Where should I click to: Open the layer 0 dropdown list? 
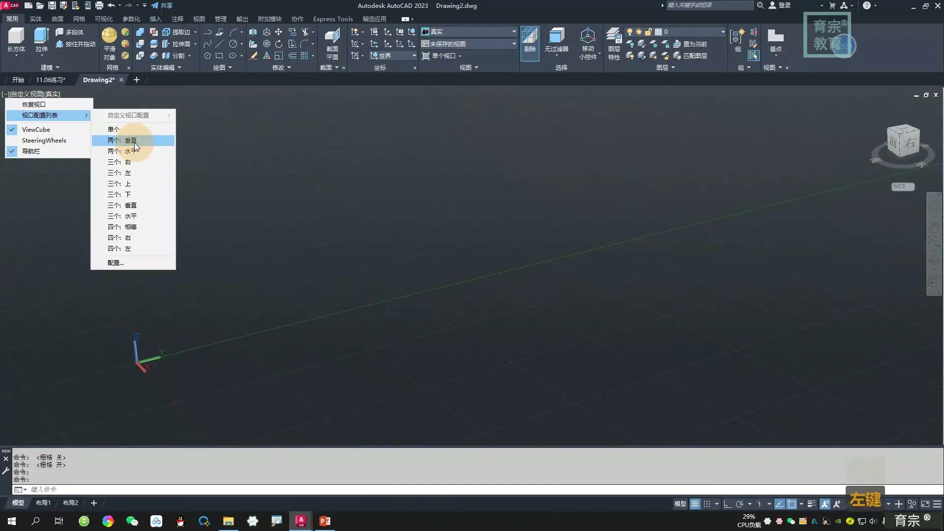[x=723, y=31]
